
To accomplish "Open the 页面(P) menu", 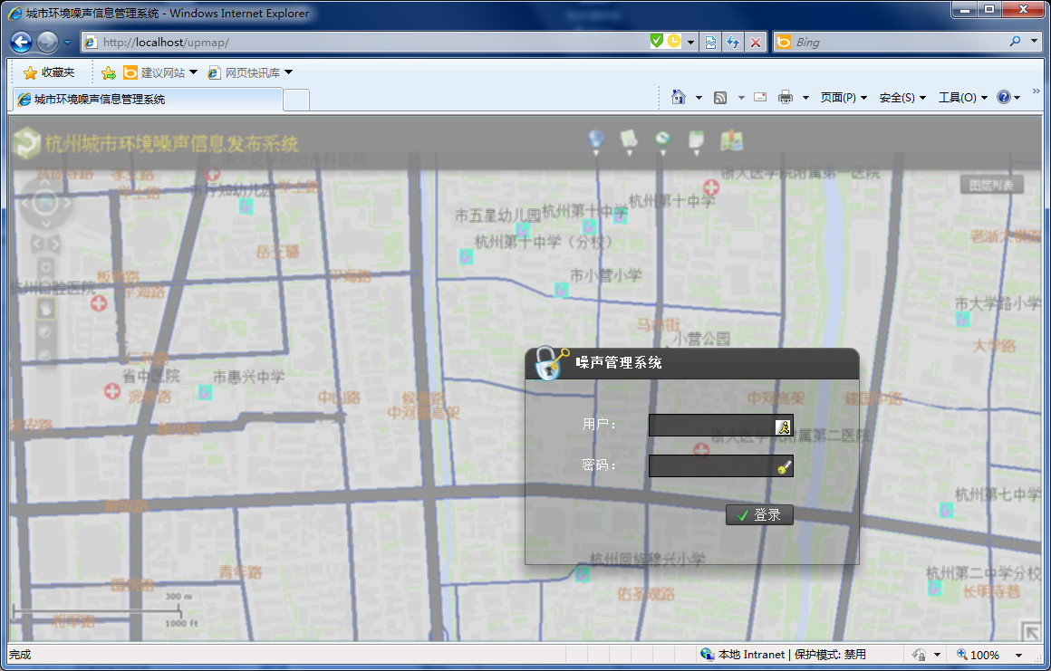I will tap(843, 98).
